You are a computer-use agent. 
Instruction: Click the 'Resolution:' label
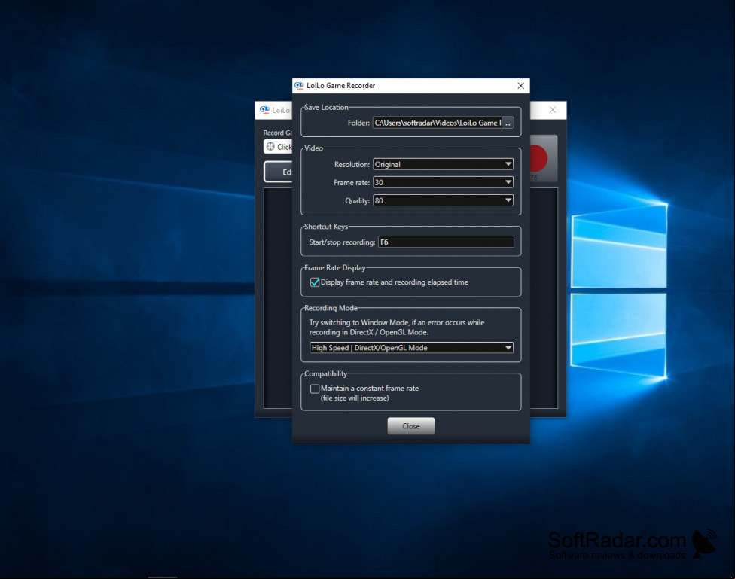352,165
